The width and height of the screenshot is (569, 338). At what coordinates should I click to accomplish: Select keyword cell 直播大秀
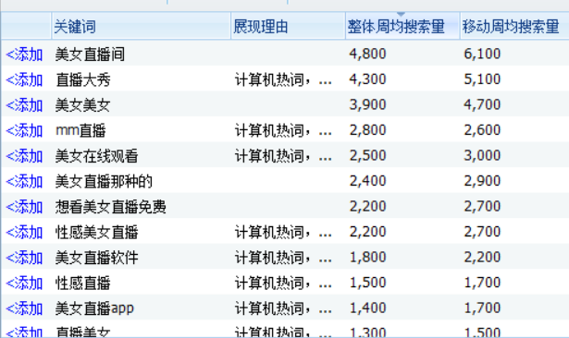pyautogui.click(x=82, y=80)
